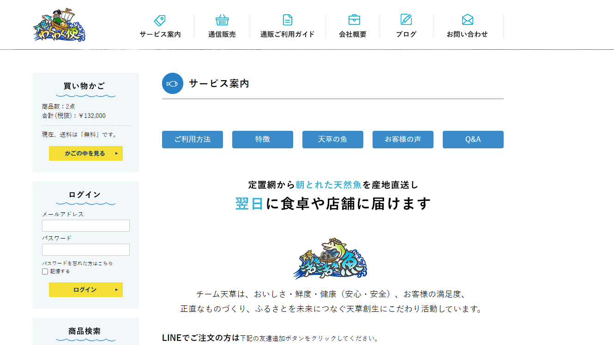Go to the お客様の声 section

click(403, 140)
